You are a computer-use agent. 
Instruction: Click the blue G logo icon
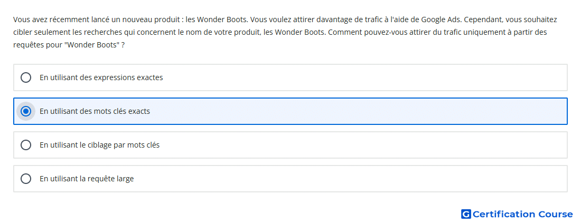pos(466,214)
